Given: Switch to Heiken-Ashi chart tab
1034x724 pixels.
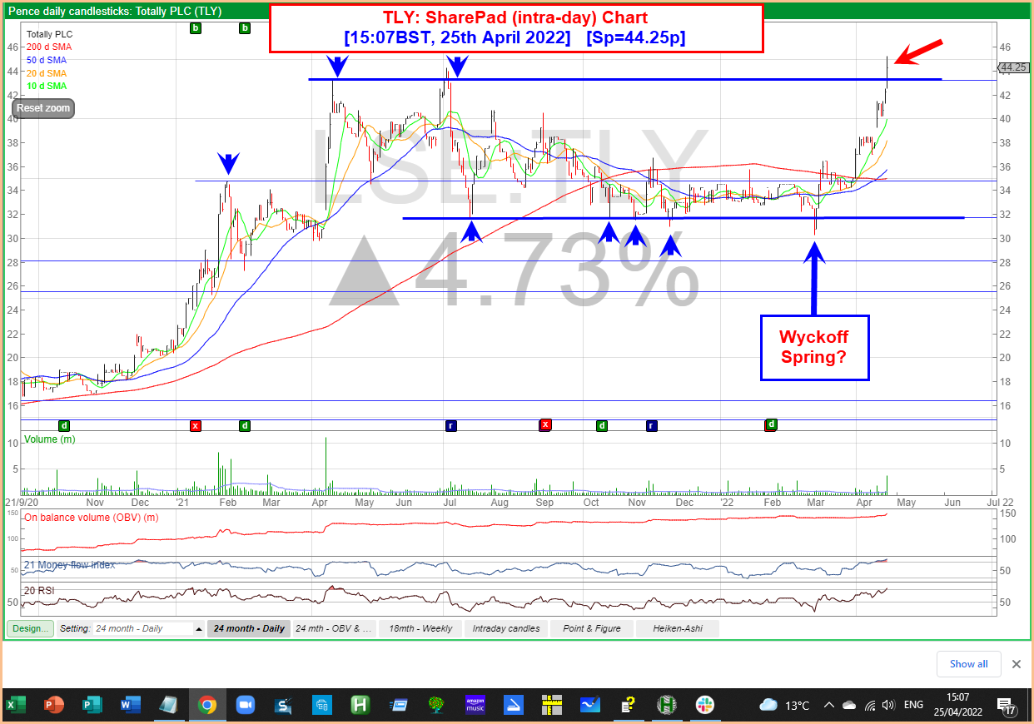Looking at the screenshot, I should click(677, 628).
